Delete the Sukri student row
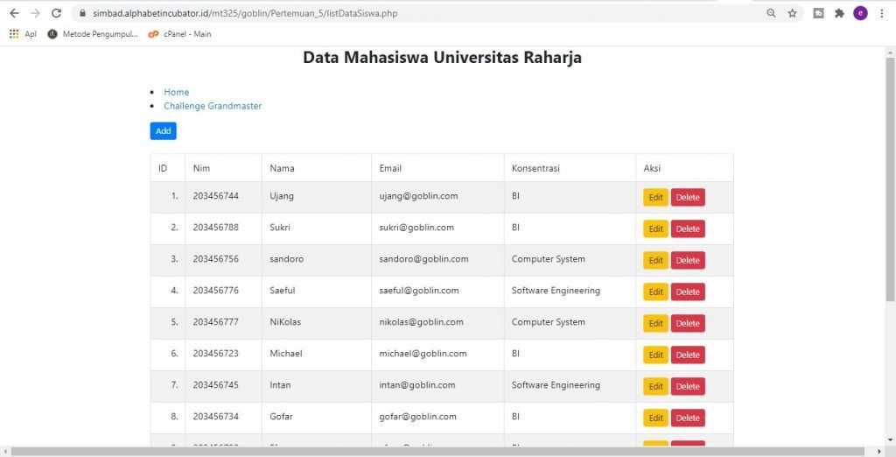Viewport: 896px width, 457px height. (687, 228)
